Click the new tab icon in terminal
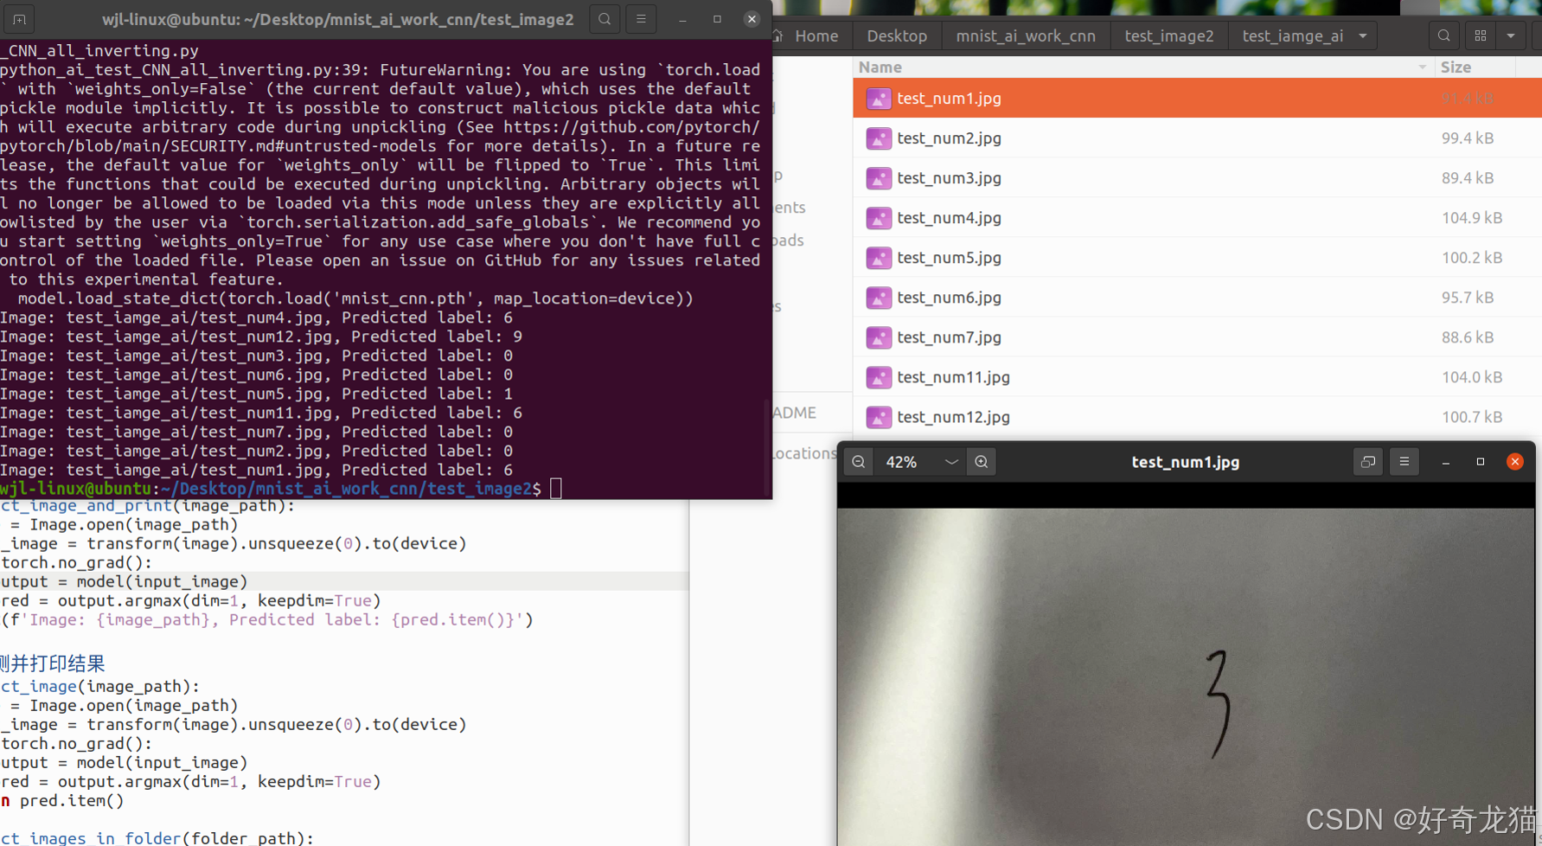 point(19,19)
